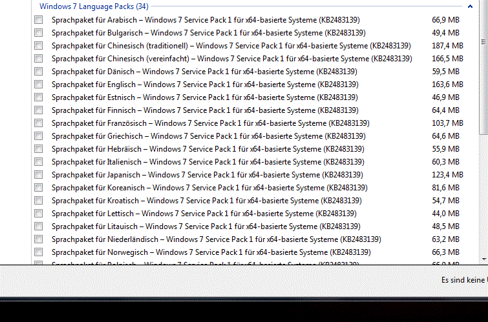Check the Dänisch language pack box

[x=39, y=72]
